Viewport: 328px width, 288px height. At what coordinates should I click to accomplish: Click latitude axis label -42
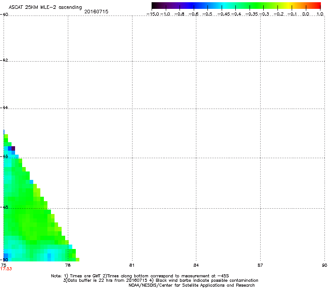click(x=4, y=60)
